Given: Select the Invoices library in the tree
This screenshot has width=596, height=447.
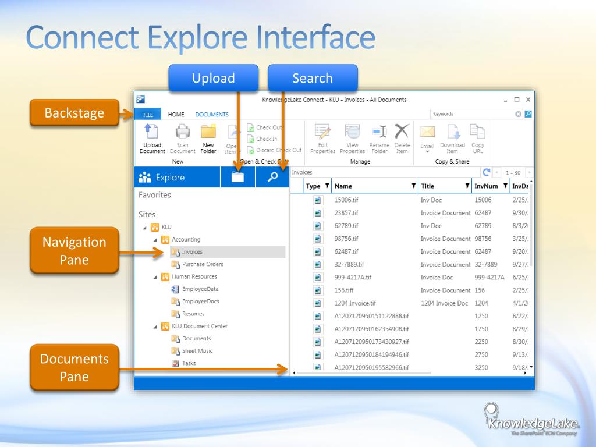Looking at the screenshot, I should click(228, 252).
